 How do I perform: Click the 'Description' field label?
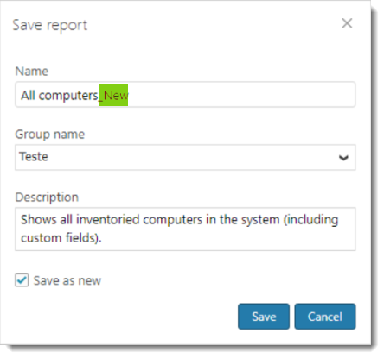[x=47, y=198]
